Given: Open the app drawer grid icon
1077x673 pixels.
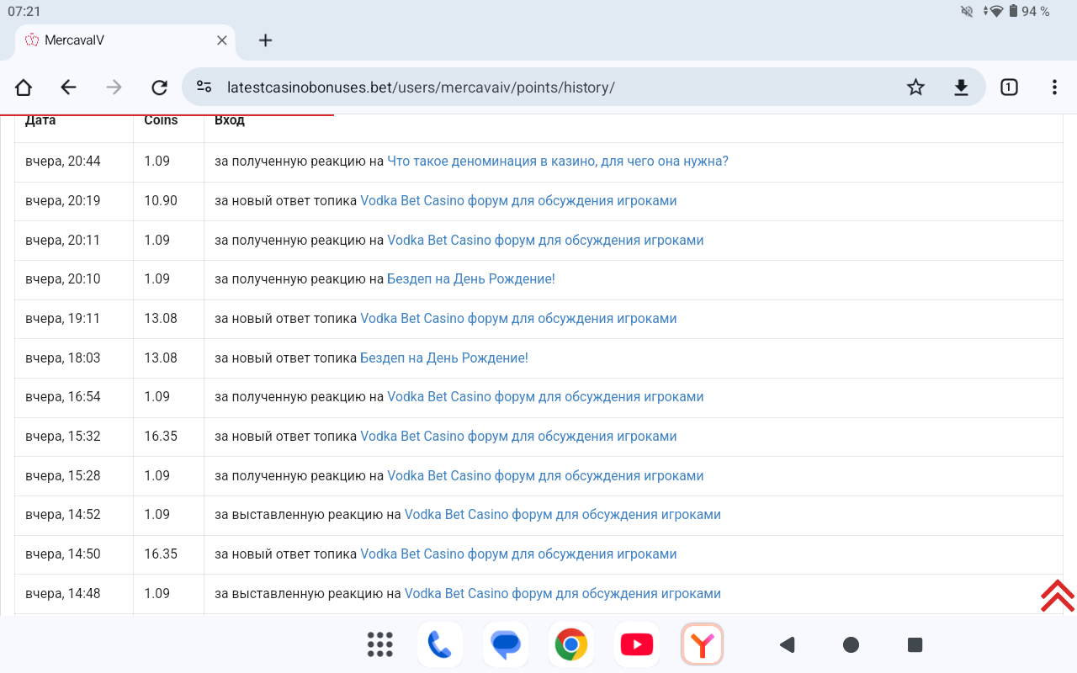Looking at the screenshot, I should [380, 644].
